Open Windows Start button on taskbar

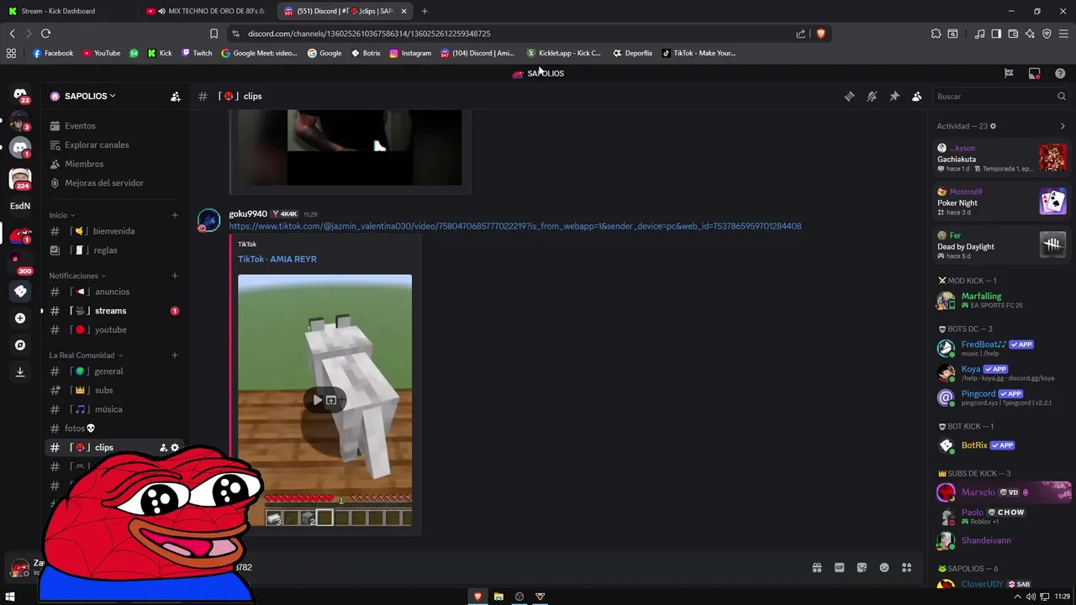pos(10,597)
